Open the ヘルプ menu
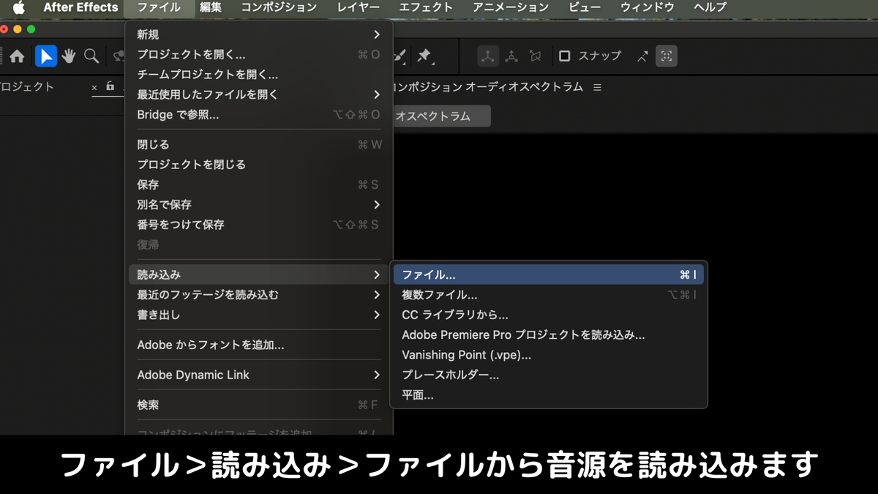 (x=710, y=7)
